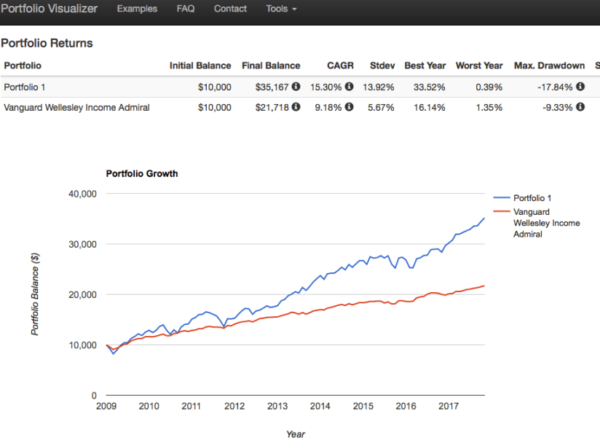Click the Portfolio Visualizer brand link
This screenshot has width=600, height=448.
(x=49, y=9)
